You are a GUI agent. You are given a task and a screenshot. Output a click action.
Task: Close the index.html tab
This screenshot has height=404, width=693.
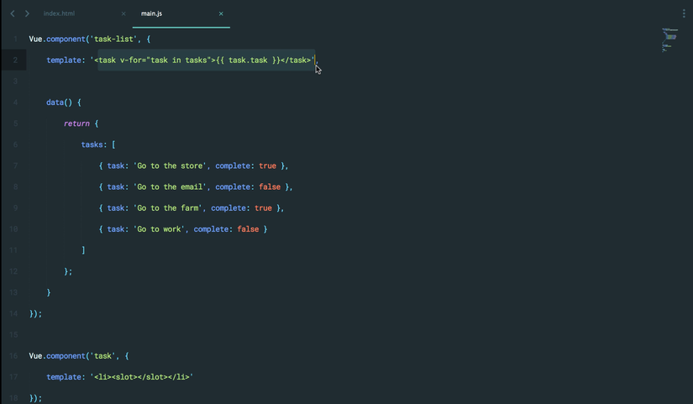(x=123, y=13)
